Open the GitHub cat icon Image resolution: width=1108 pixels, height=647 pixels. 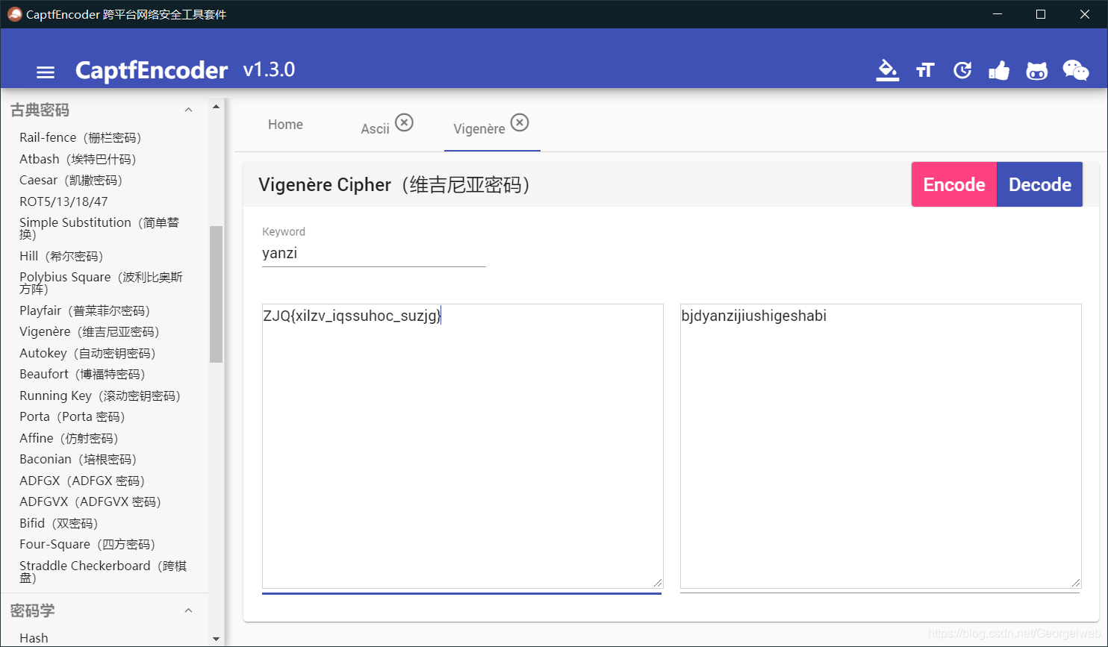(x=1037, y=71)
